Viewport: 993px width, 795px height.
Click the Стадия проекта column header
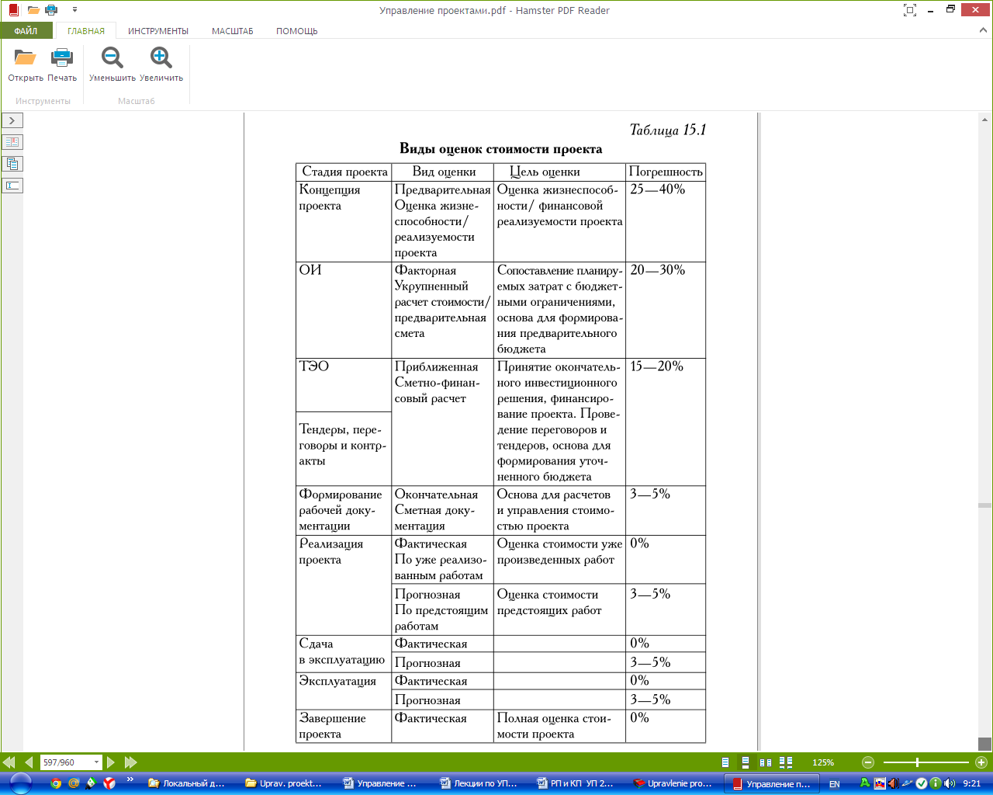(x=344, y=172)
